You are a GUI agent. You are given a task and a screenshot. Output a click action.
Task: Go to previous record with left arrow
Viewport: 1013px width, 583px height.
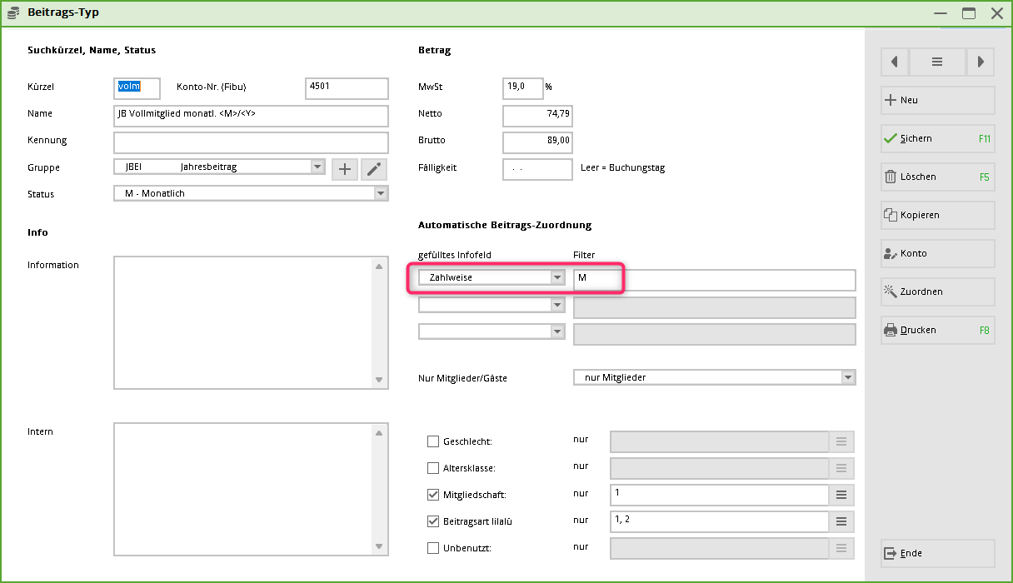pyautogui.click(x=894, y=62)
